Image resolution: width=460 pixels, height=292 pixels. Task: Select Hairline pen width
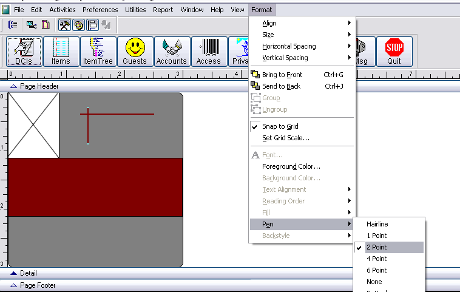point(389,224)
